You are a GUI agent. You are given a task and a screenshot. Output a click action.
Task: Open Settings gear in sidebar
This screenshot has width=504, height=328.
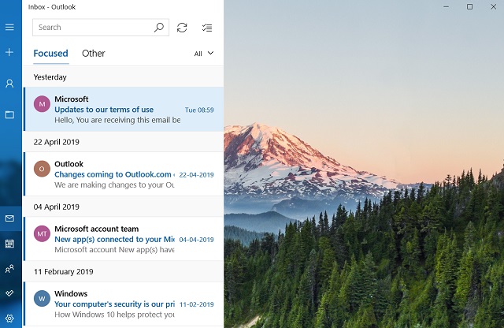coord(9,318)
